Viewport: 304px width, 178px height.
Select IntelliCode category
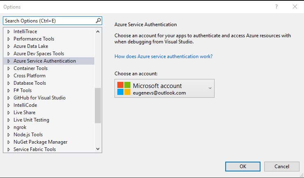(25, 105)
